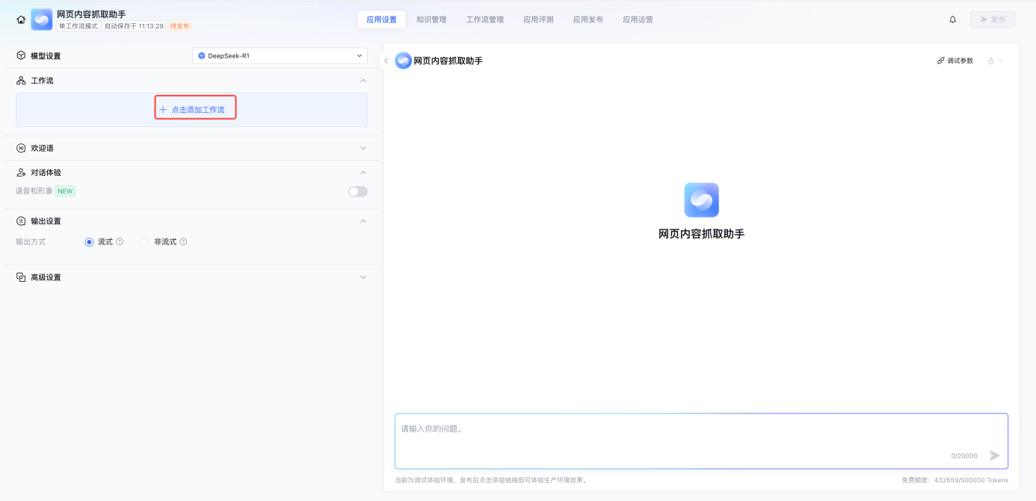Collapse the preview panel with left arrow
Viewport: 1036px width, 501px height.
(386, 61)
